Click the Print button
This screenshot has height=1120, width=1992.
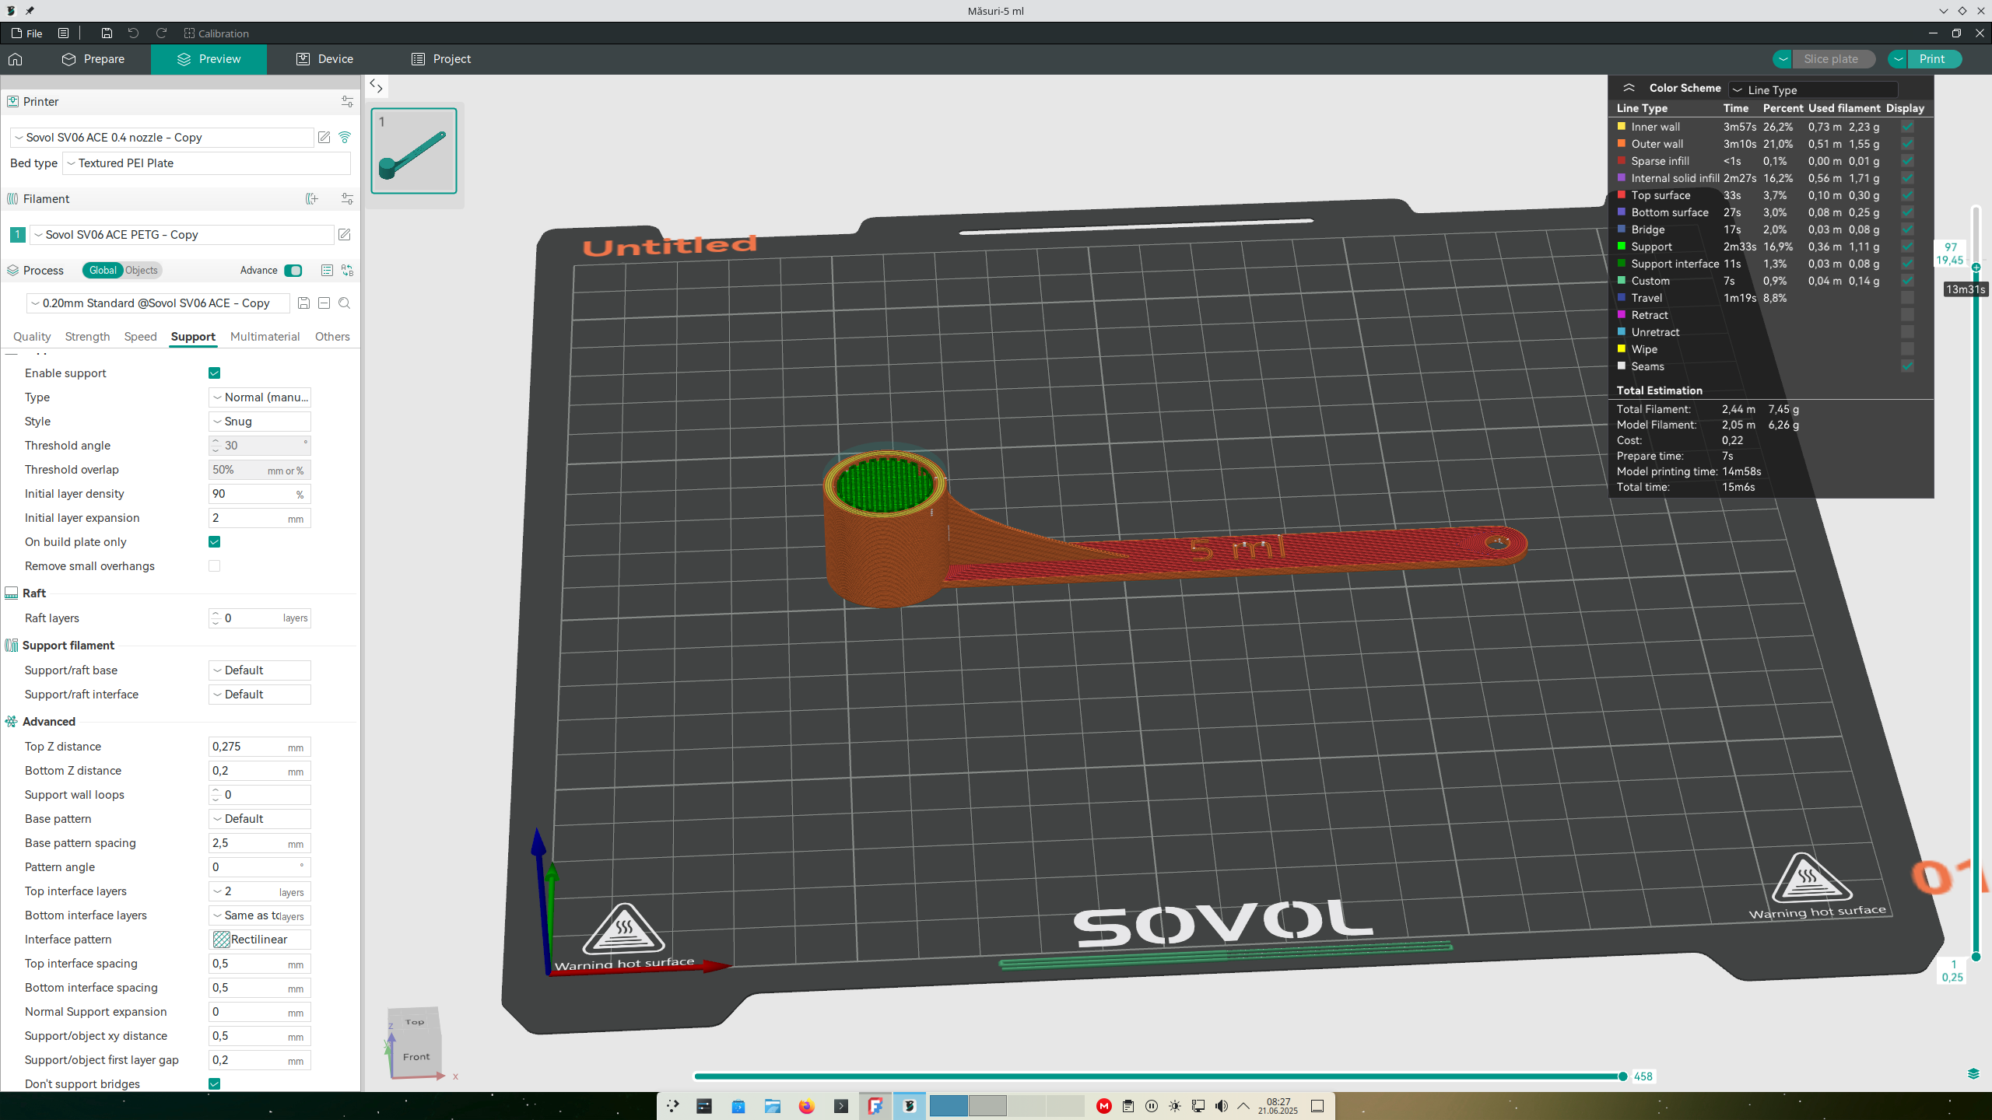point(1932,59)
